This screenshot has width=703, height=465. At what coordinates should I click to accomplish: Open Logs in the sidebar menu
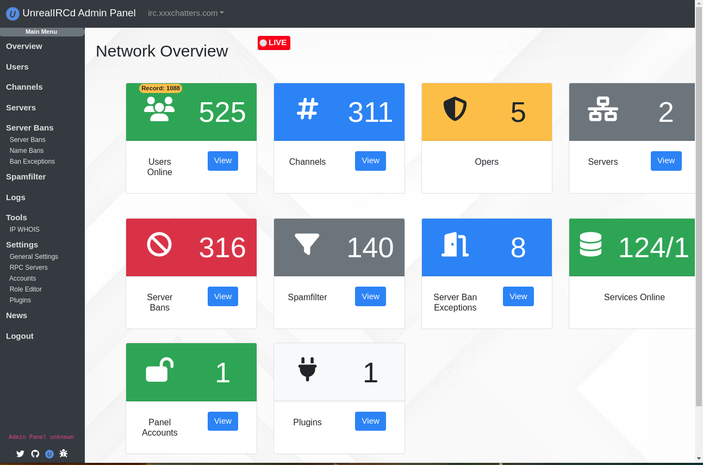tap(16, 197)
